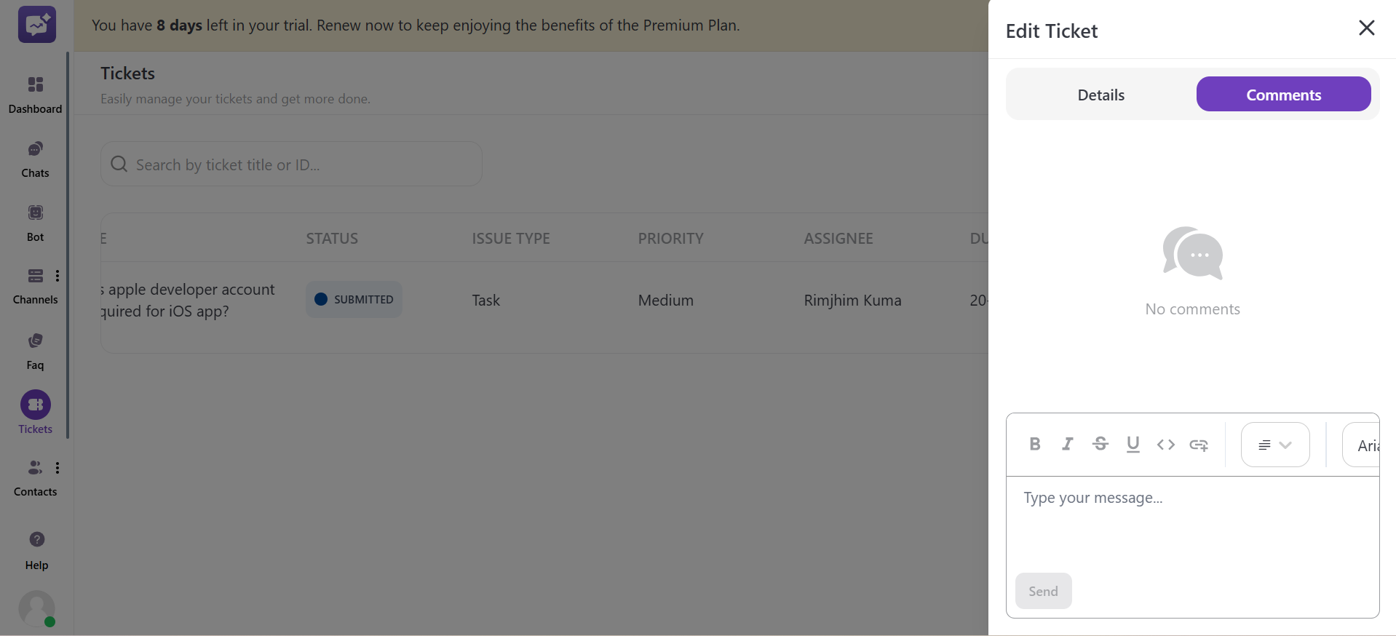Go to the Faq section
Image resolution: width=1396 pixels, height=636 pixels.
pyautogui.click(x=35, y=351)
